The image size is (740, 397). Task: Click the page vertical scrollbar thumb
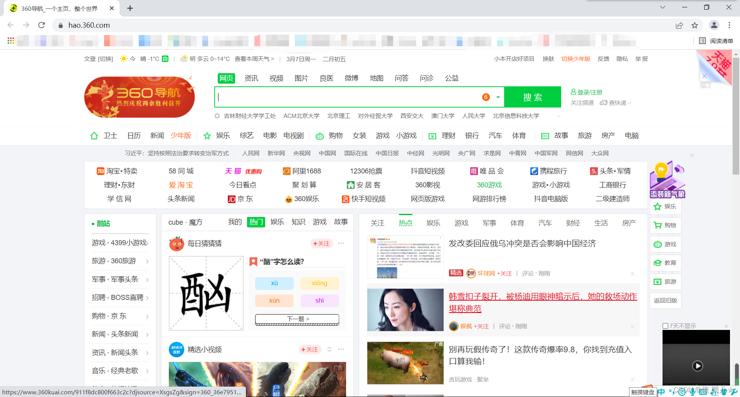click(736, 116)
